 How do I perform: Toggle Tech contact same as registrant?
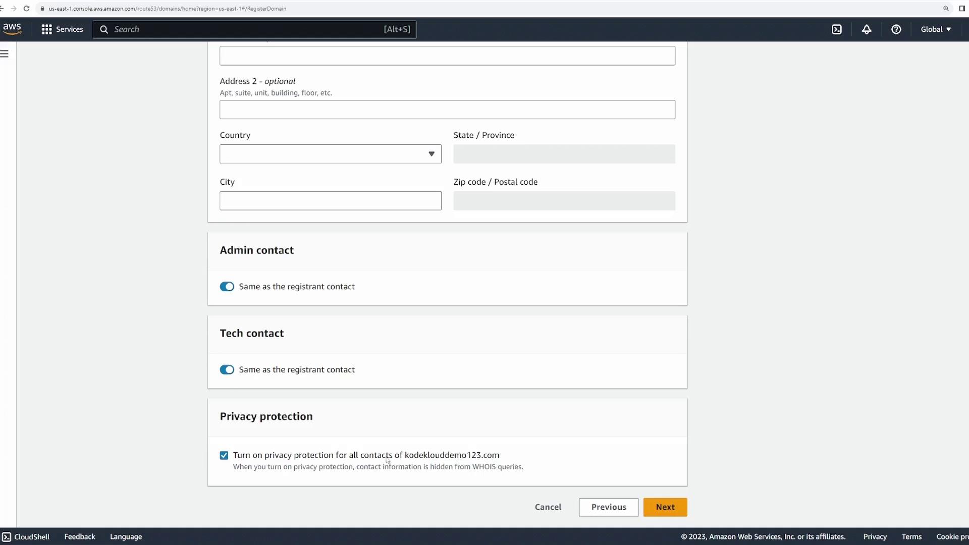click(227, 370)
